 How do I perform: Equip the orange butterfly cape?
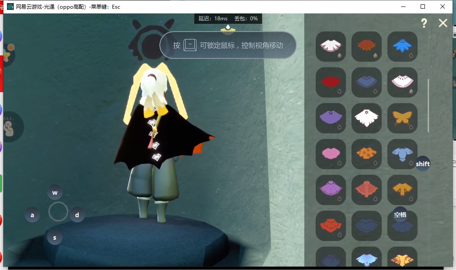click(402, 118)
